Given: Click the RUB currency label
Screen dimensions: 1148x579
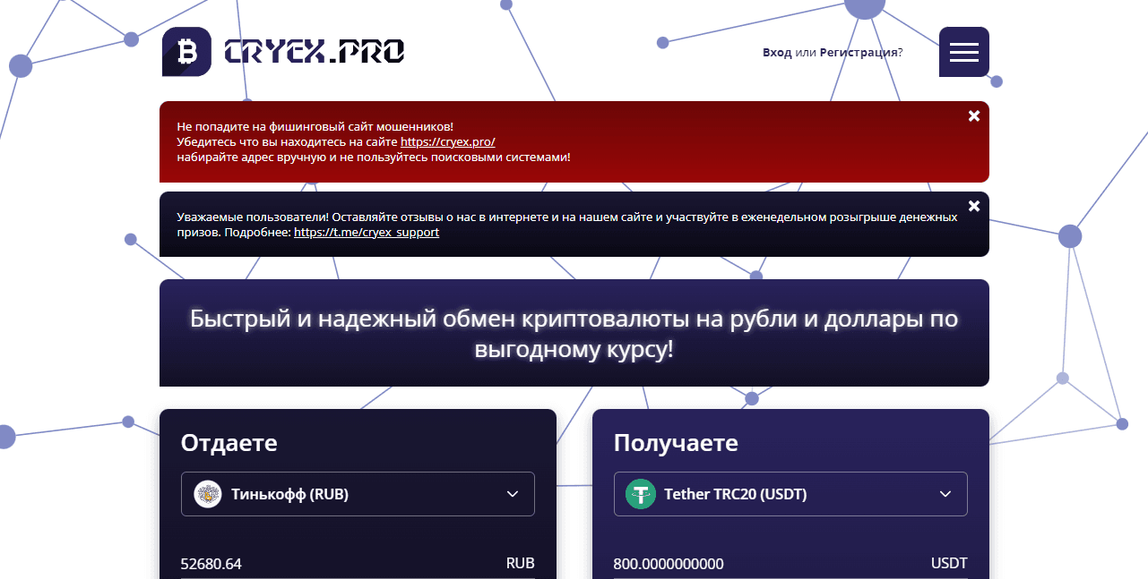Looking at the screenshot, I should coord(522,563).
